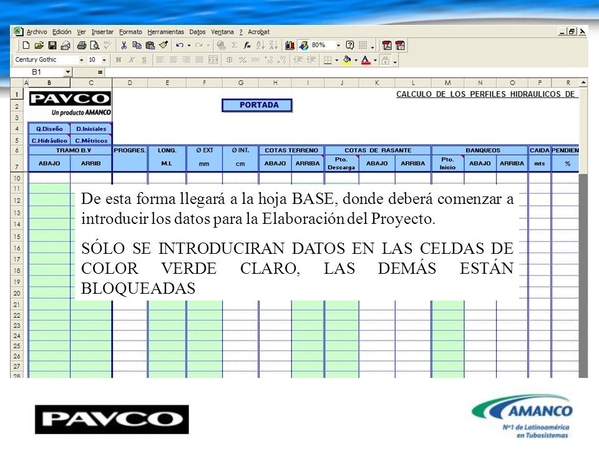
Task: Apply the yellow Fill Color bucket
Action: click(347, 60)
